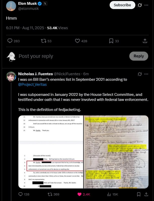This screenshot has height=201, width=154.
Task: Open more options menu on Elon's post
Action: 146,5
